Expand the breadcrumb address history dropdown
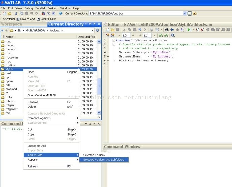 tap(92, 30)
